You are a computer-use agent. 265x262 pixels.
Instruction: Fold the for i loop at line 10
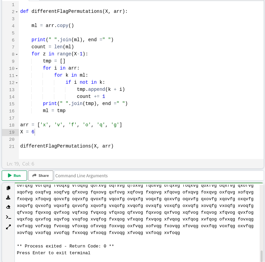point(17,69)
